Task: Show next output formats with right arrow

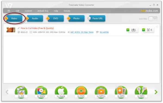Action: (x=156, y=92)
